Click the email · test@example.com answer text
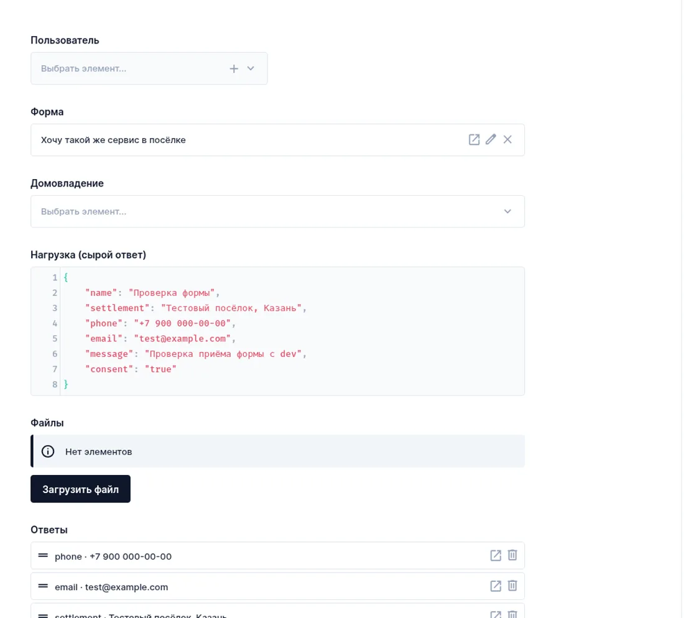 pyautogui.click(x=111, y=587)
